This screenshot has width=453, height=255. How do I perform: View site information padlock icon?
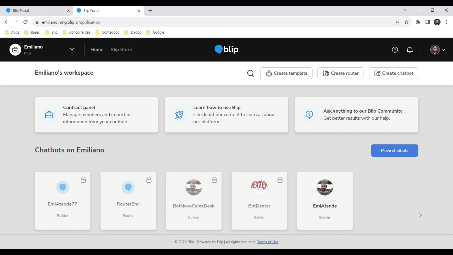[x=37, y=22]
